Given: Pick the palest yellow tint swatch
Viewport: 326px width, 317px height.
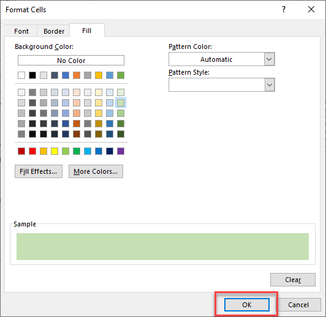Looking at the screenshot, I should pyautogui.click(x=99, y=92).
